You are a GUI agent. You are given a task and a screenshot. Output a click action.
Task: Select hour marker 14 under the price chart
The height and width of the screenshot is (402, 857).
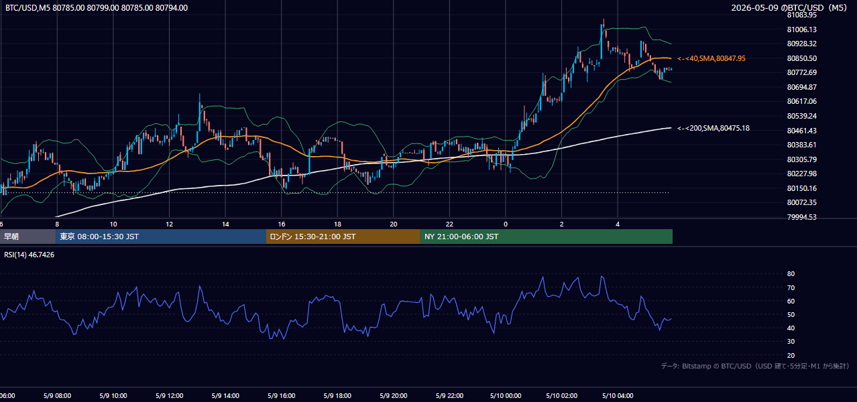[225, 224]
